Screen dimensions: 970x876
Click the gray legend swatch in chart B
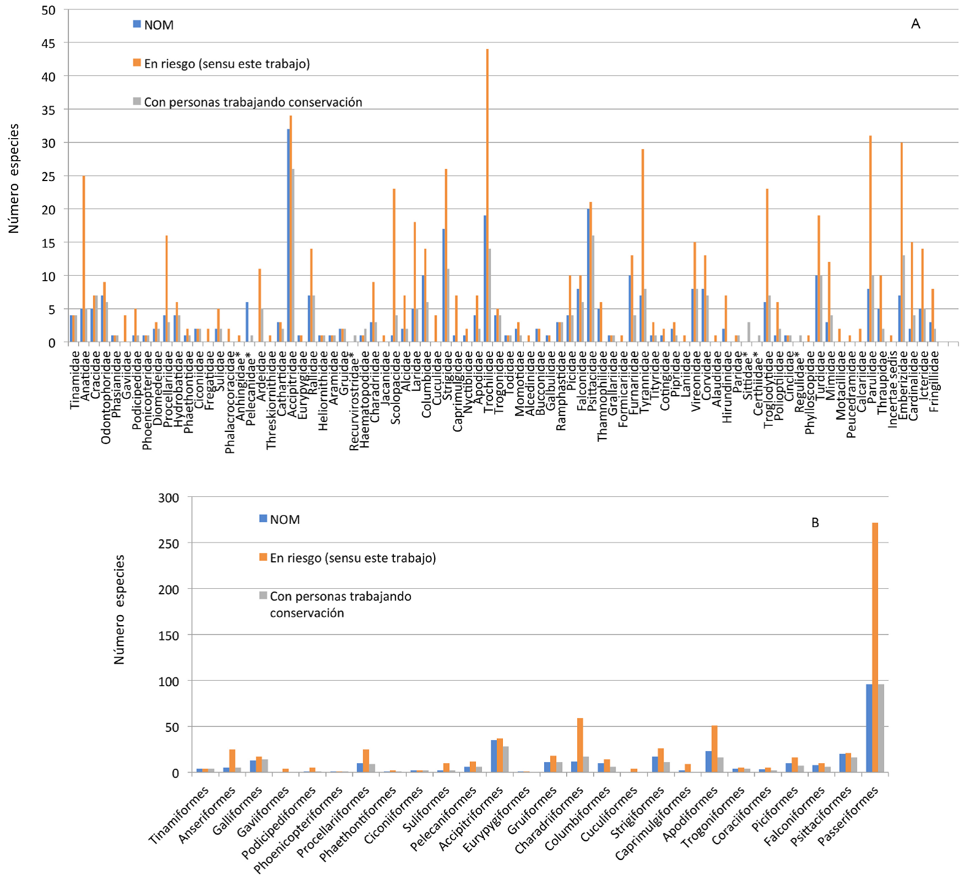pyautogui.click(x=263, y=596)
